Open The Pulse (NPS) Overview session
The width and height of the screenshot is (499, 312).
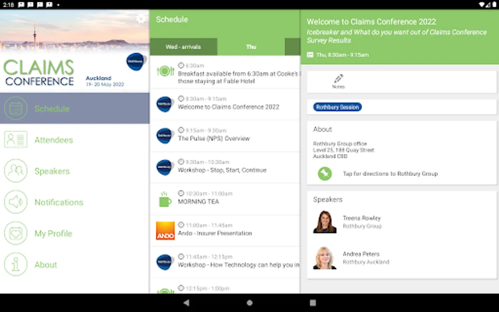(x=225, y=136)
